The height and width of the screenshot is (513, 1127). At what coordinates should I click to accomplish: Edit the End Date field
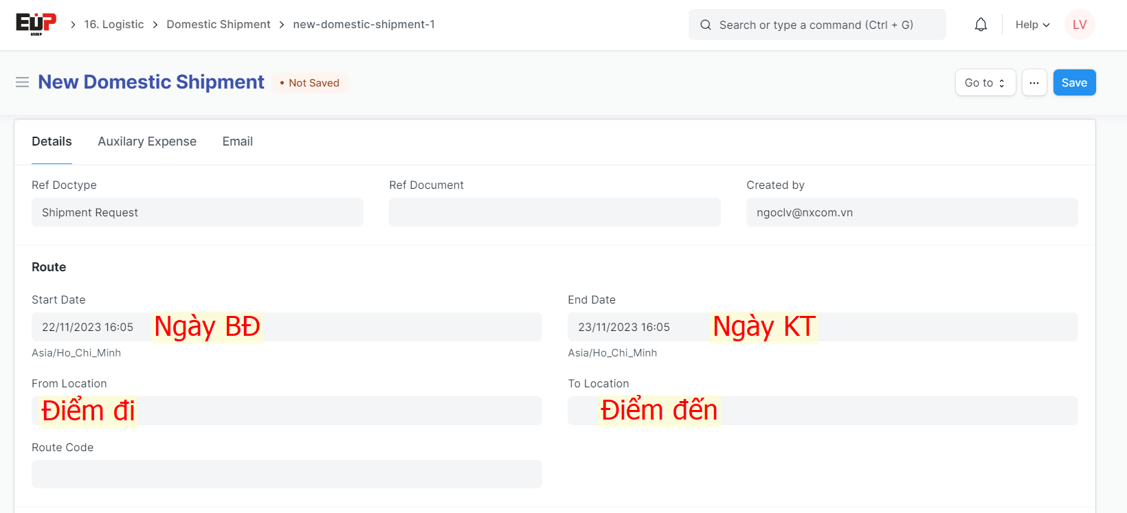point(893,327)
